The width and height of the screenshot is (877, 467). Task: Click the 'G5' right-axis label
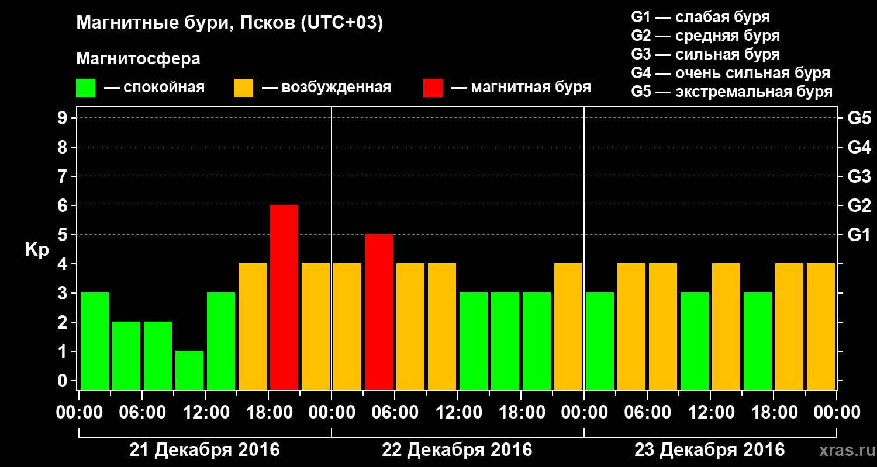pos(859,118)
